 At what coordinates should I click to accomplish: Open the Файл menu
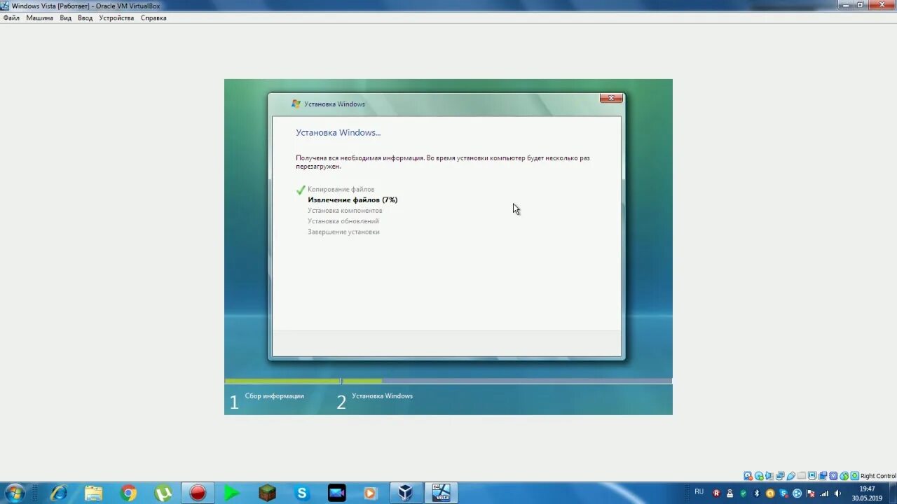[x=11, y=17]
